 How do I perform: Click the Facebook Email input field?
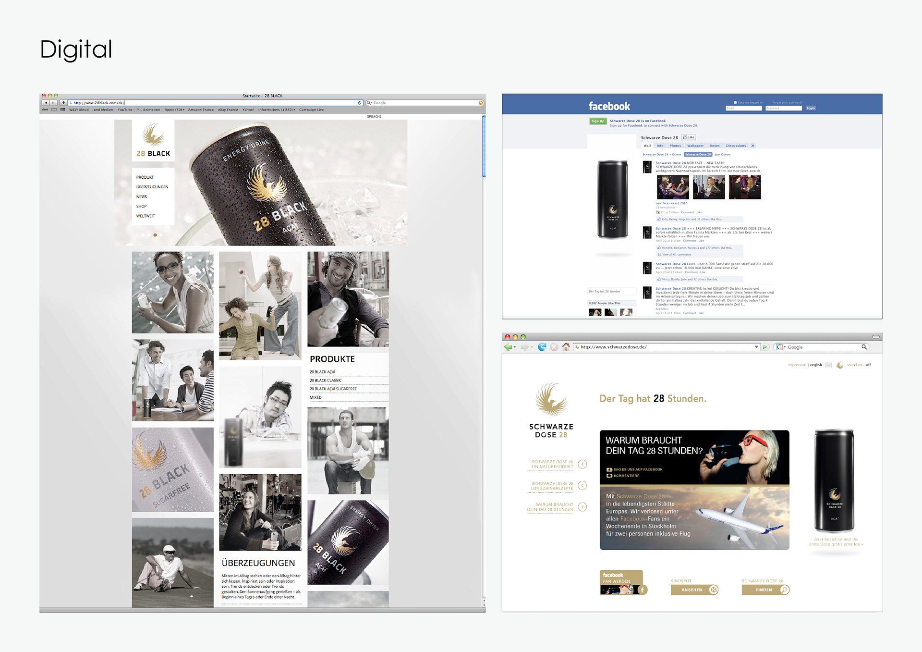point(744,108)
